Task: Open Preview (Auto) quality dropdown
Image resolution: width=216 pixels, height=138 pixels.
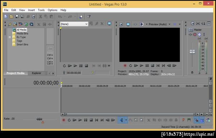Action: coord(170,24)
